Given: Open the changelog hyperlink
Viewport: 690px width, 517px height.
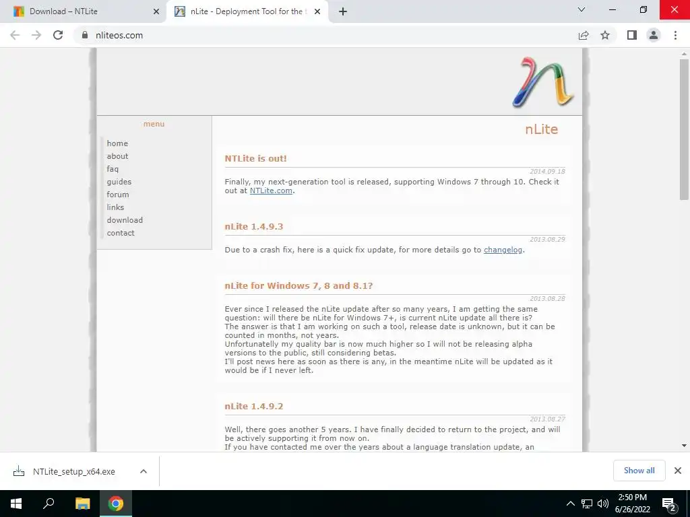Looking at the screenshot, I should [x=503, y=250].
